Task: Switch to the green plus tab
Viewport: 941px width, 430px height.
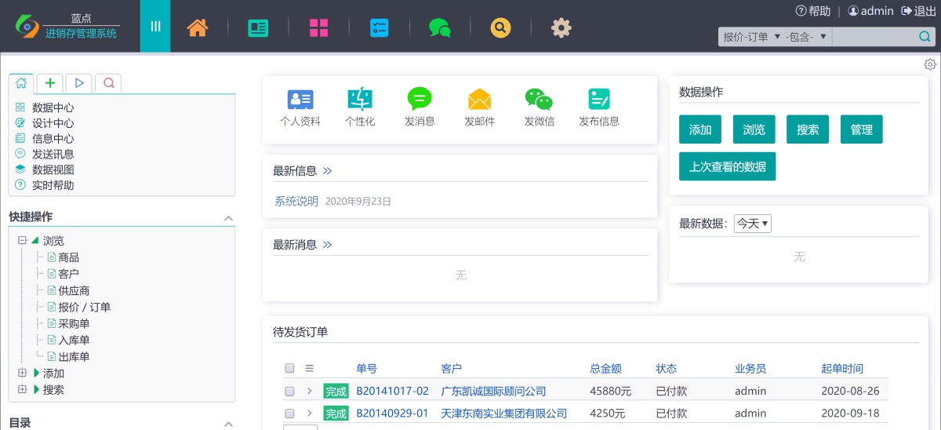Action: coord(50,82)
